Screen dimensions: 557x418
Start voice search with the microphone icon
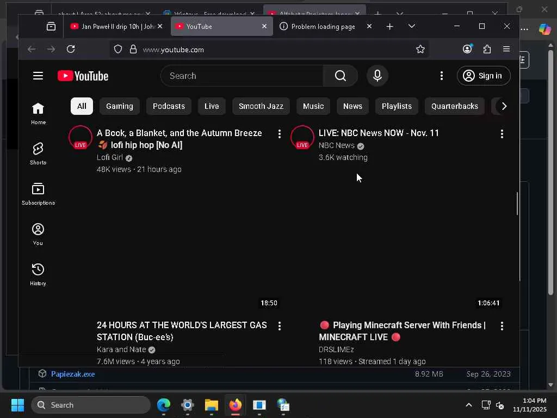377,76
